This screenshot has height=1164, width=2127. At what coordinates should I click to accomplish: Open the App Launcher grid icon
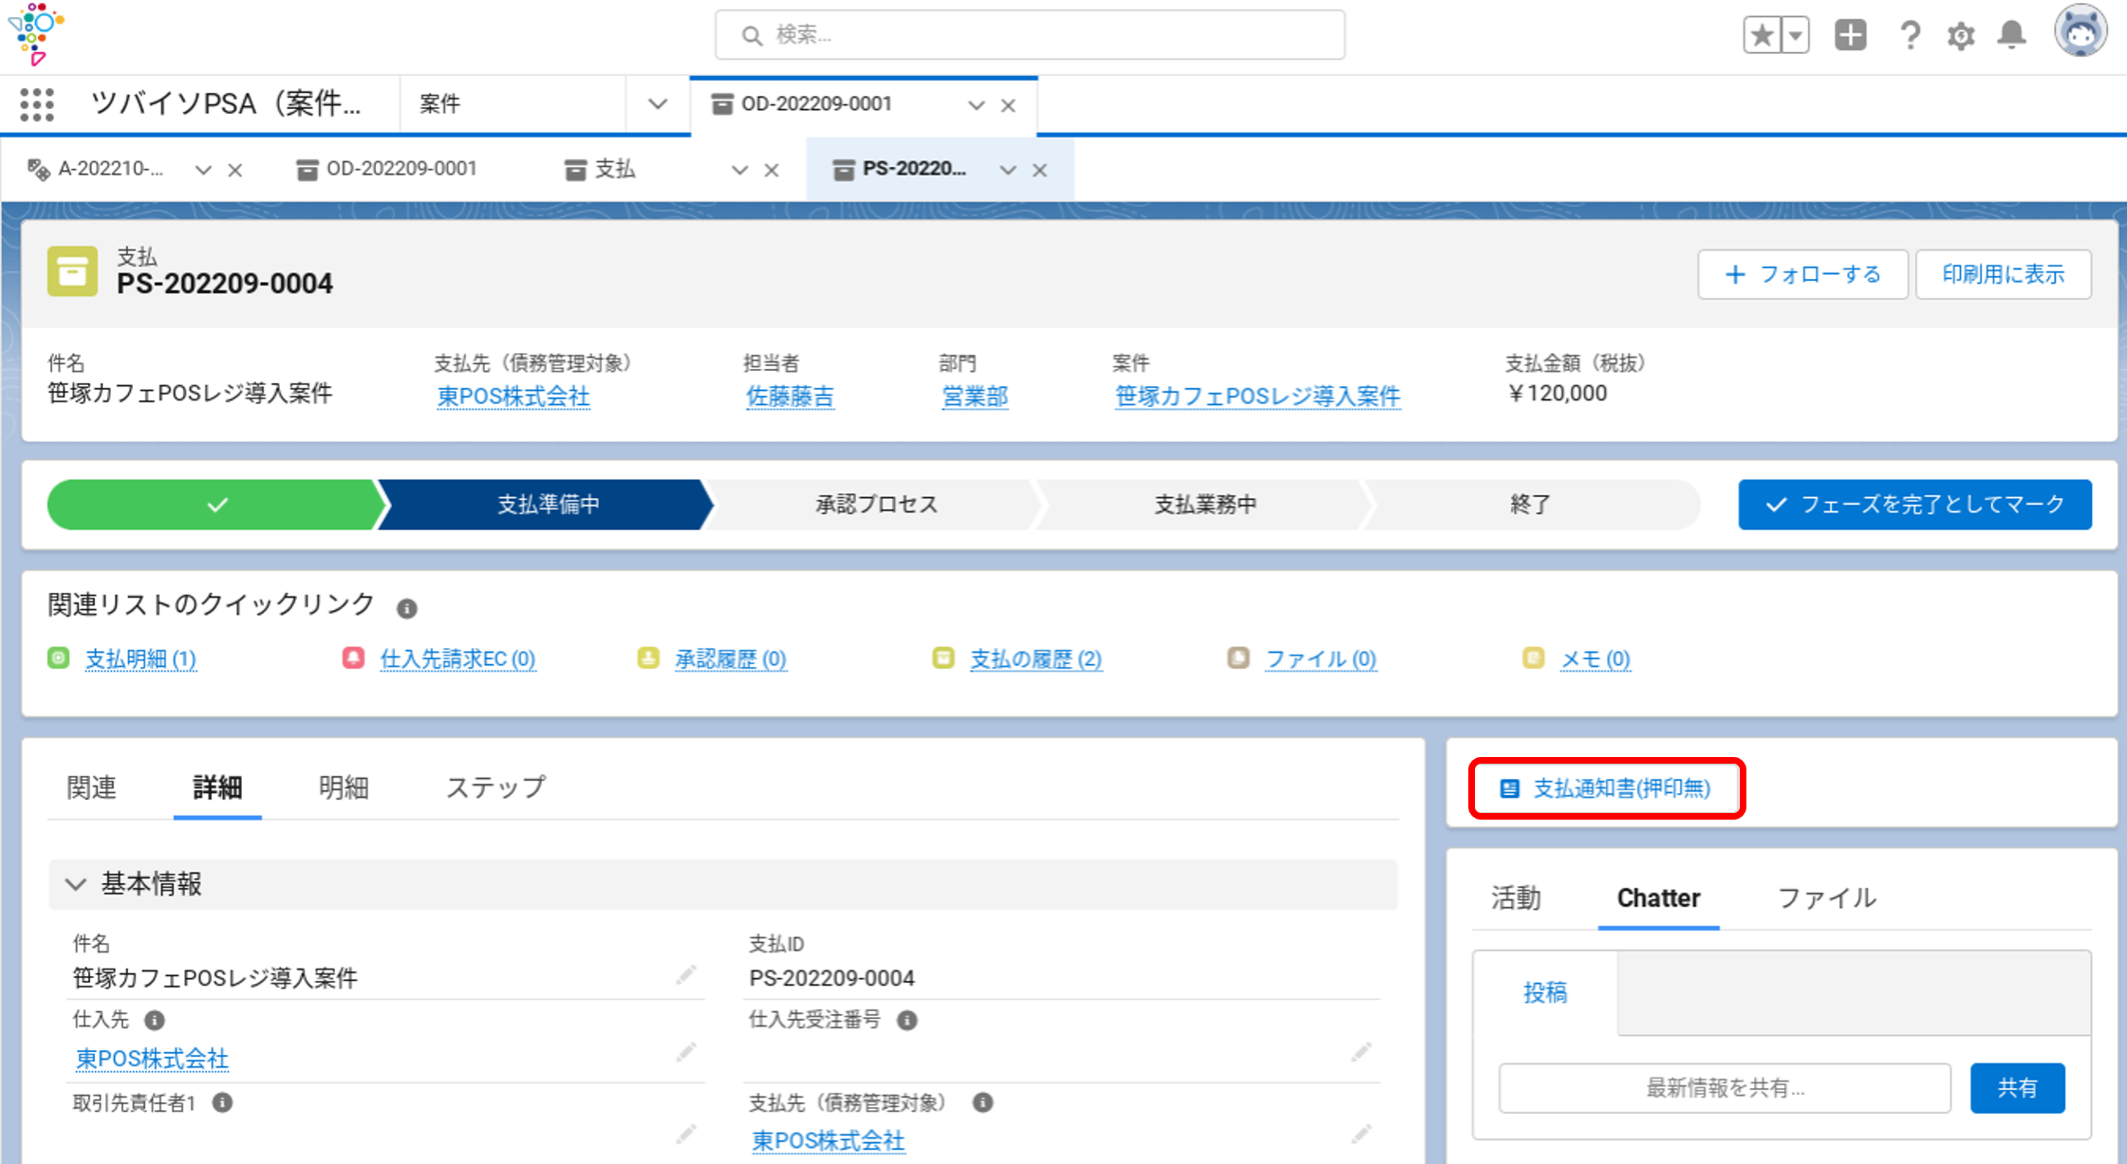tap(37, 103)
